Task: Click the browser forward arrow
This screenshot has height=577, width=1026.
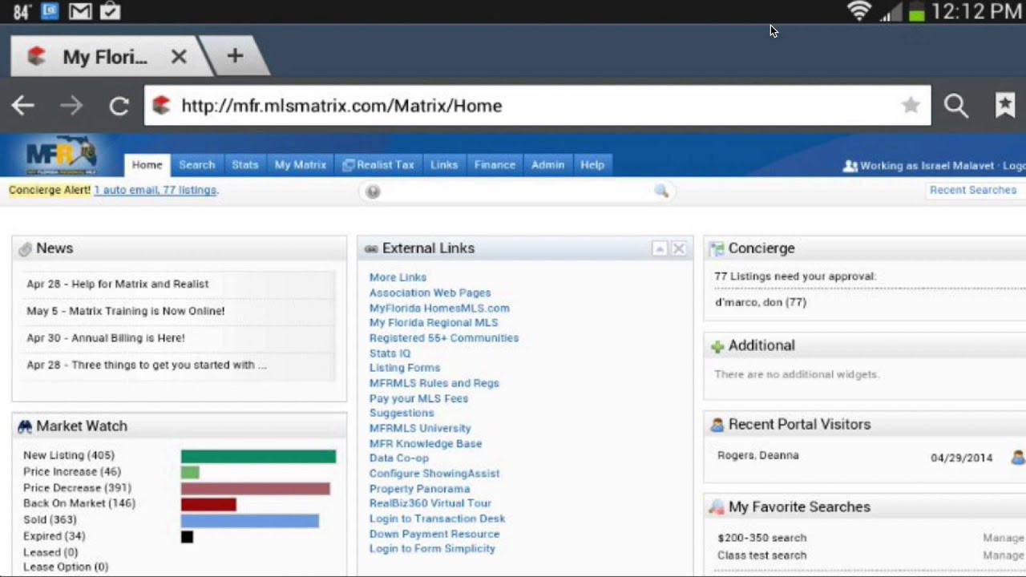Action: click(x=71, y=106)
